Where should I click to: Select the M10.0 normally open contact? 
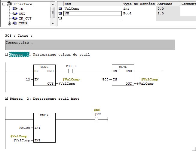71,71
